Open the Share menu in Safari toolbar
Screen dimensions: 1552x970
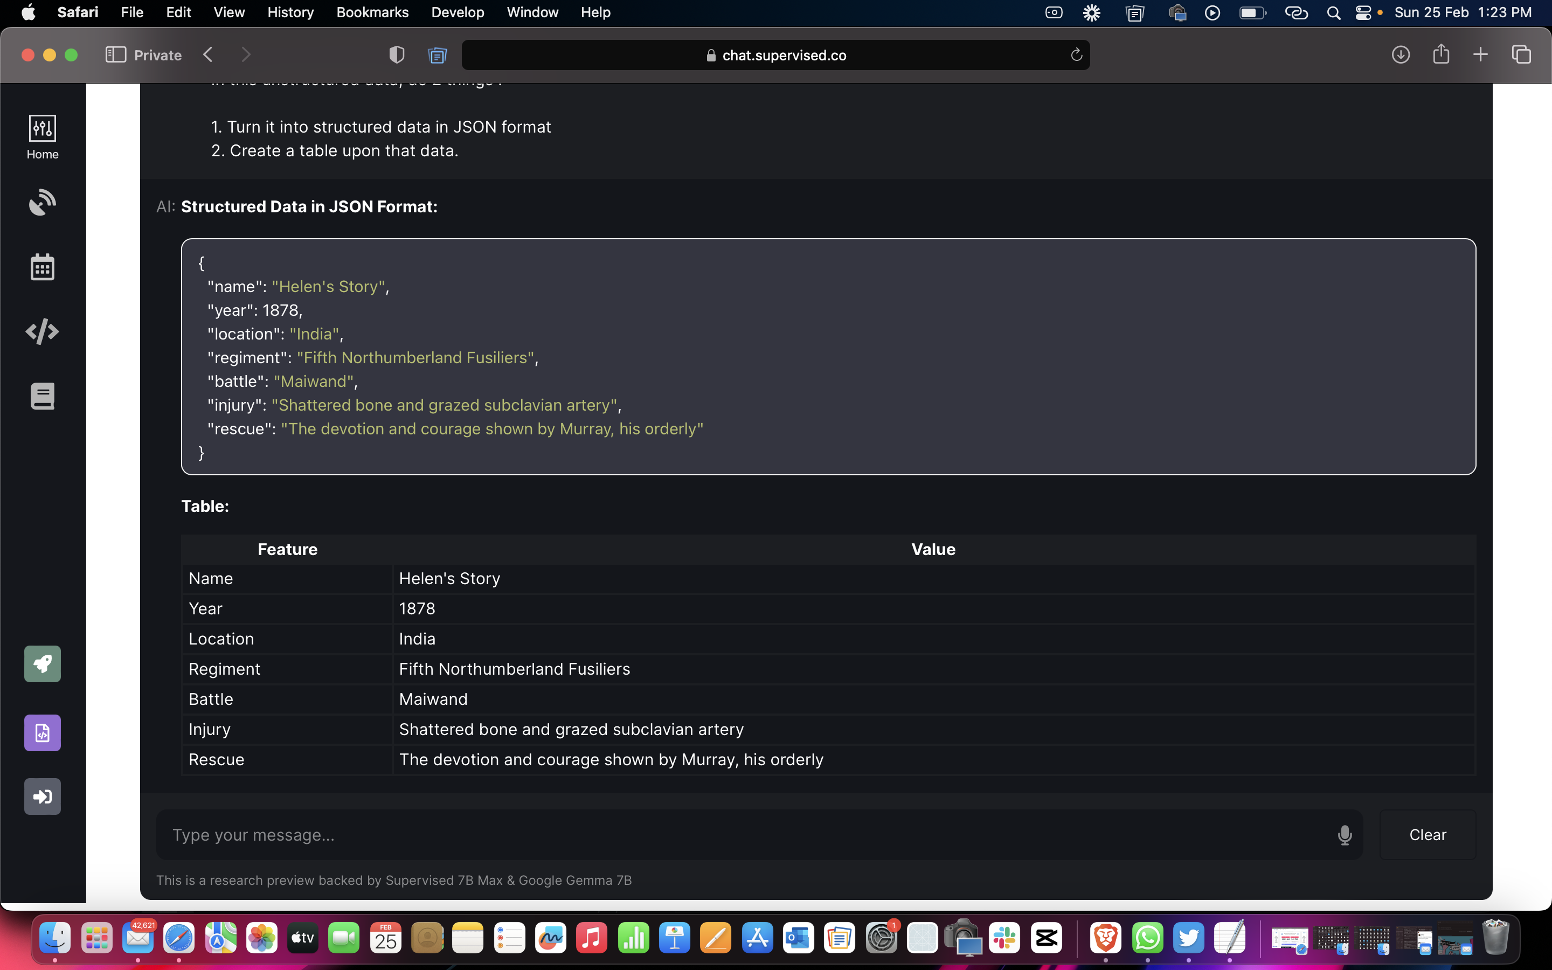[x=1441, y=55]
